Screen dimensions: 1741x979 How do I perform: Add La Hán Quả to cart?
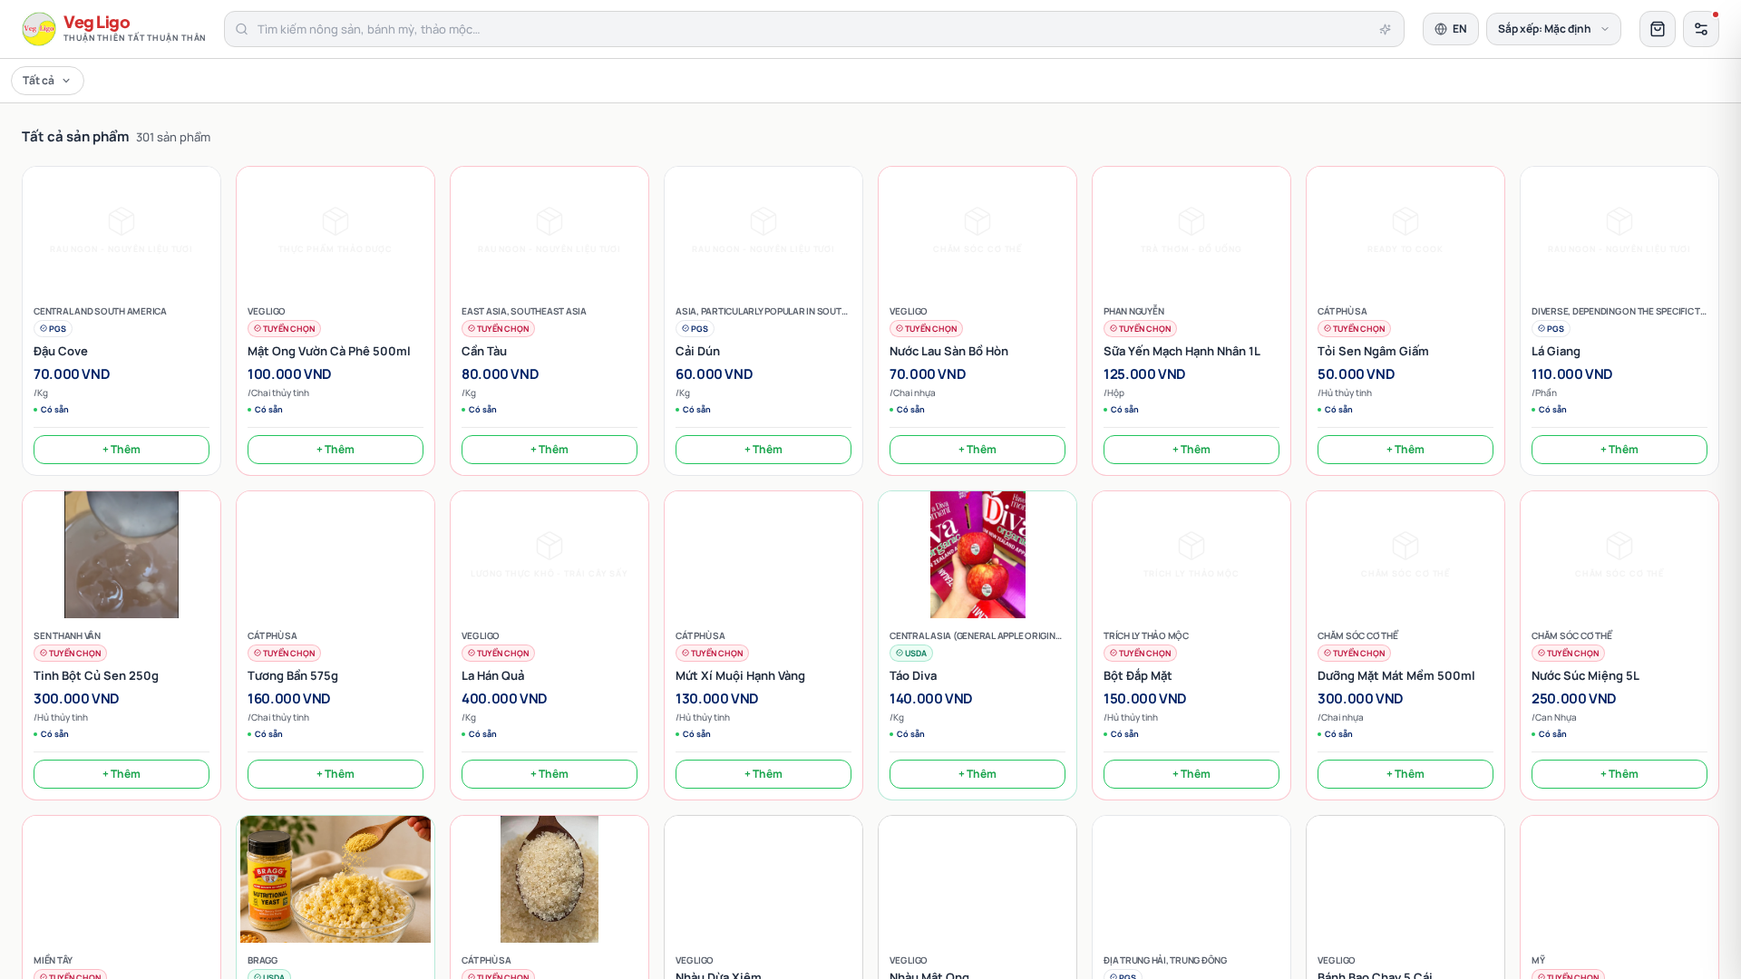coord(550,774)
